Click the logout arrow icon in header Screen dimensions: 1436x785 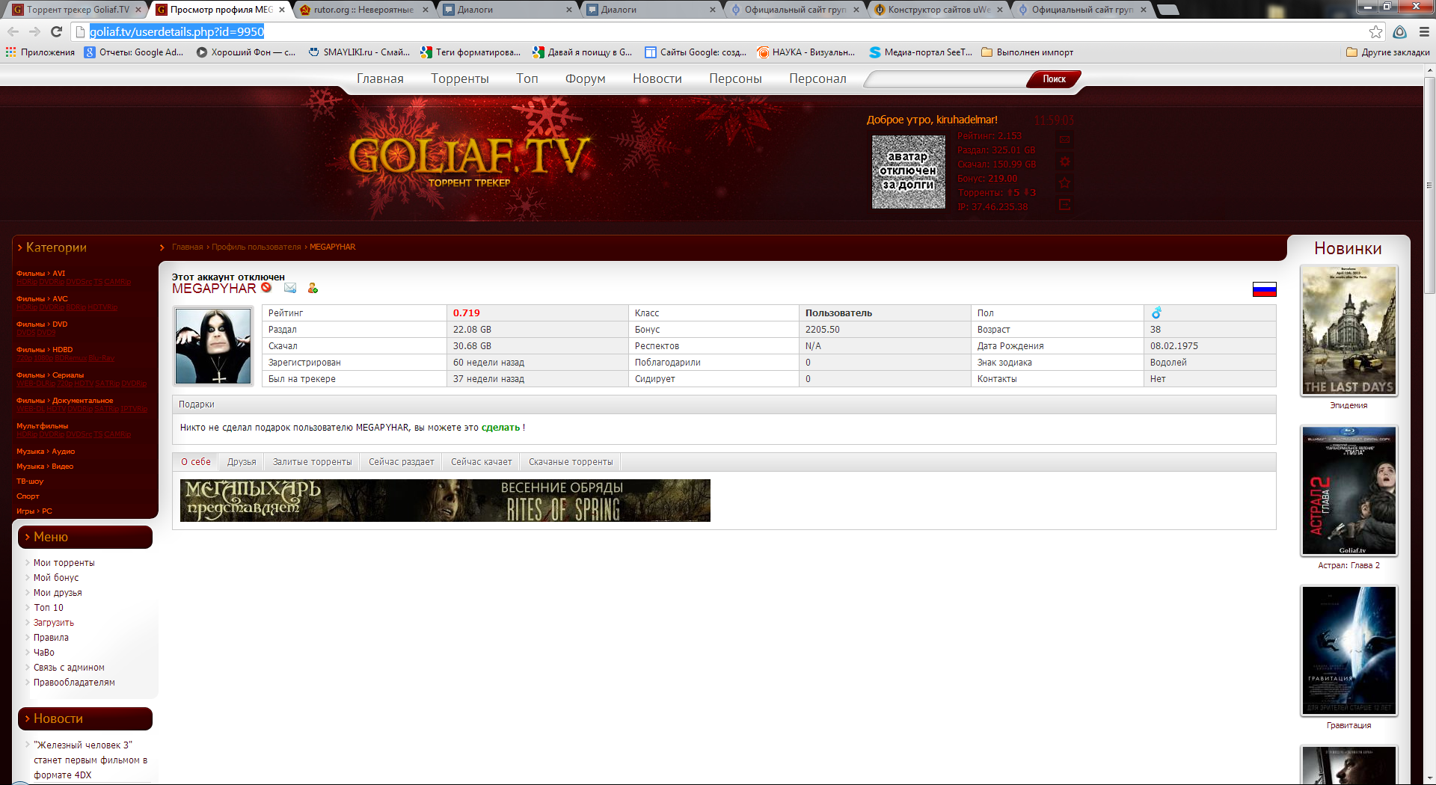point(1065,205)
